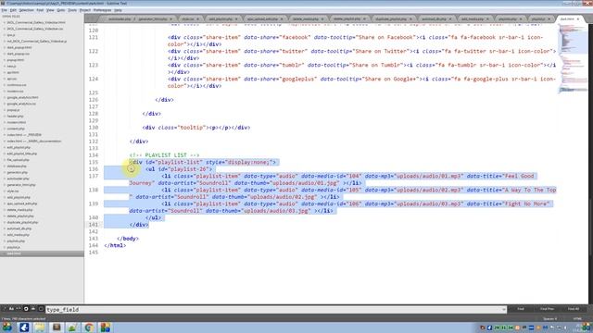The width and height of the screenshot is (593, 333).
Task: Open the File menu
Action: (x=4, y=10)
